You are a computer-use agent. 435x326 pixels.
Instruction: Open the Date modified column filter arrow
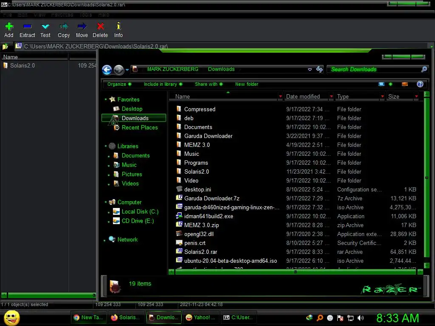click(331, 96)
